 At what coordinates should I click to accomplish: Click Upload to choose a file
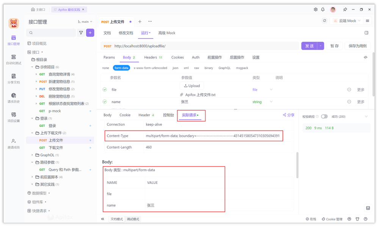192,86
